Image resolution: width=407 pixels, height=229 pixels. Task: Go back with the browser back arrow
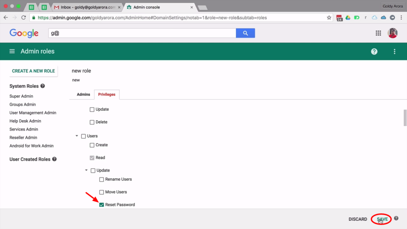point(6,18)
